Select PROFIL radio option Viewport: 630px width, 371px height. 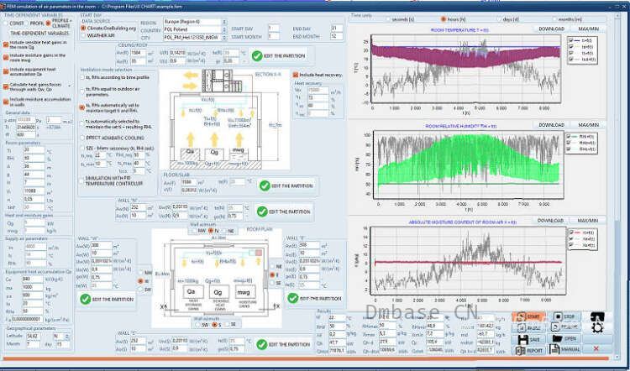(28, 24)
